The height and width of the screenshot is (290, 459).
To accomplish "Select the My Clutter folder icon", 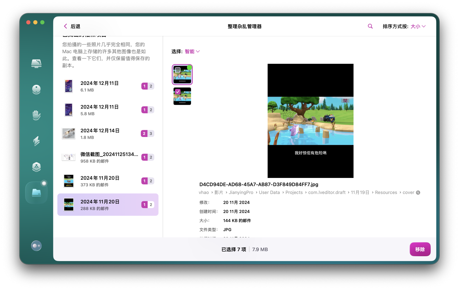I will click(x=36, y=193).
